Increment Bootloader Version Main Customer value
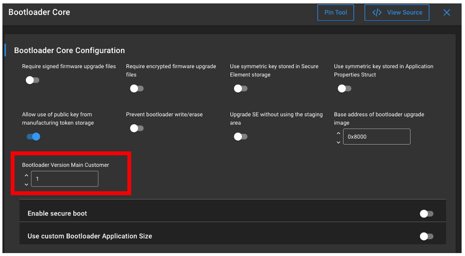Viewport: 465px width, 256px height. point(26,175)
